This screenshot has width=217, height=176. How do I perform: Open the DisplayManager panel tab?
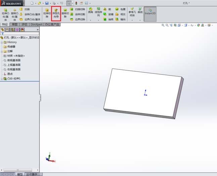pyautogui.click(x=22, y=30)
